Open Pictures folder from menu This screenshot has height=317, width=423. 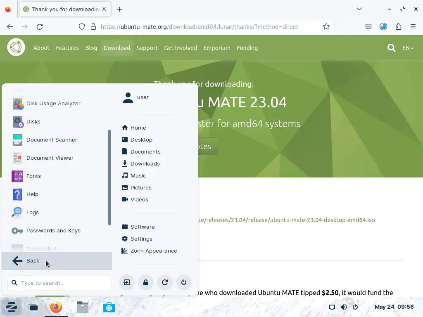click(x=137, y=188)
